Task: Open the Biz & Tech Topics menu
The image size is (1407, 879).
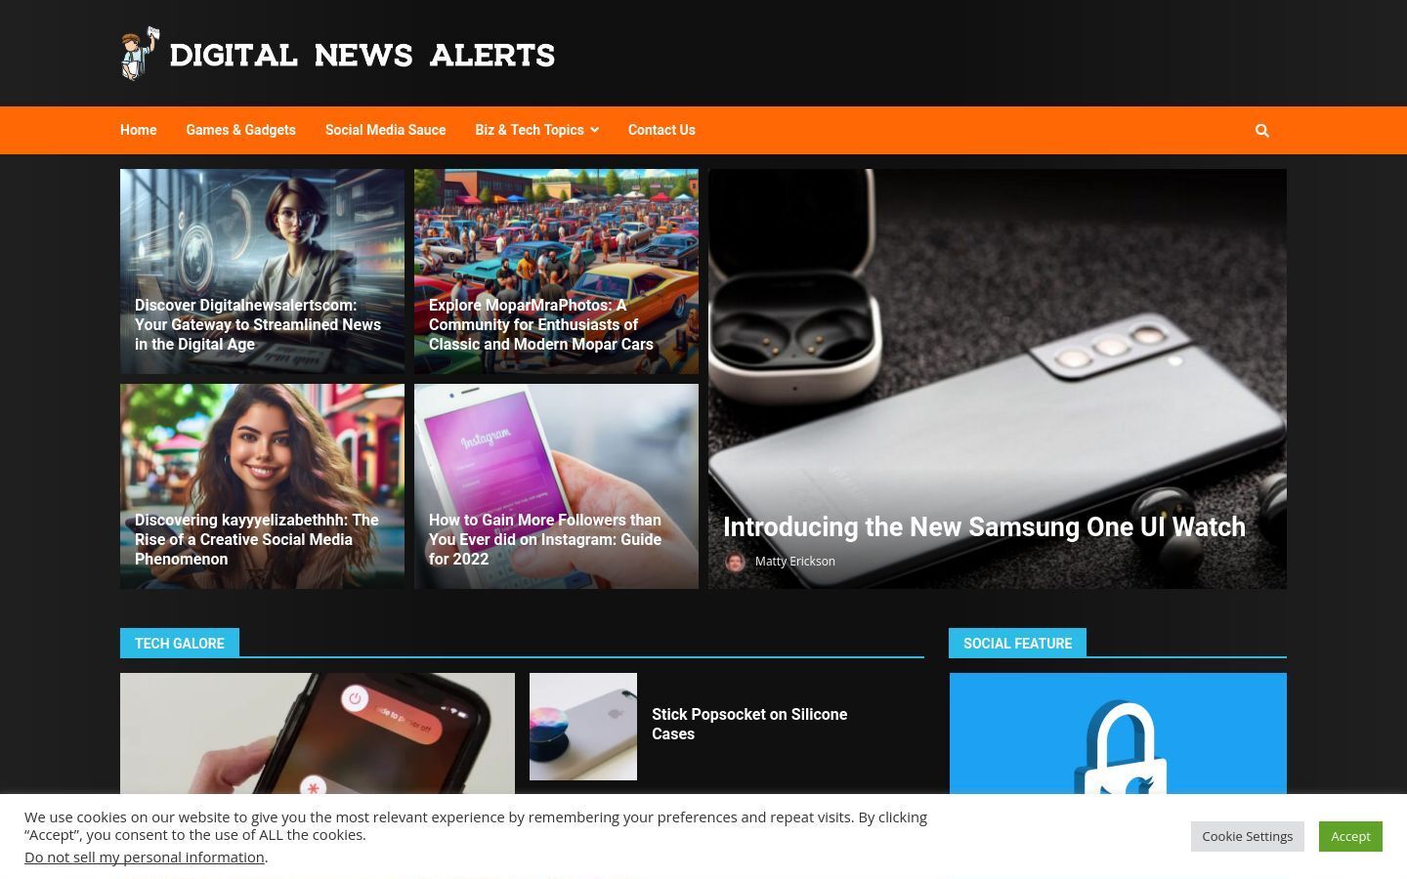Action: pyautogui.click(x=529, y=130)
